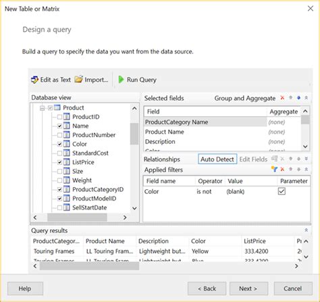The width and height of the screenshot is (320, 302).
Task: Run the query with green play icon
Action: coord(121,80)
